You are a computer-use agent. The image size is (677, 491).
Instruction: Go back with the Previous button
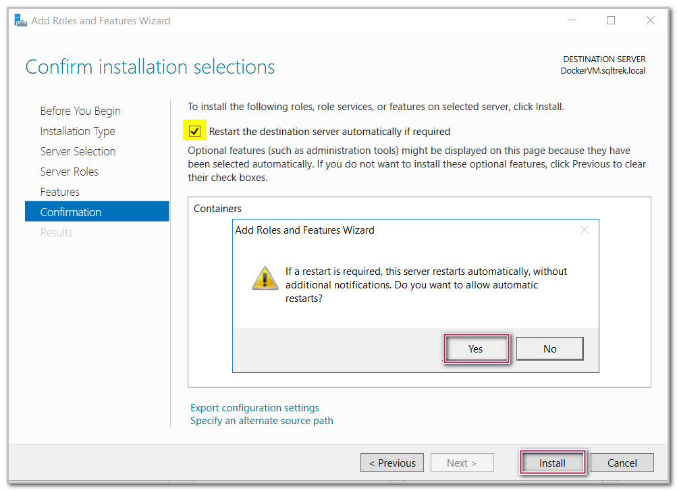391,463
